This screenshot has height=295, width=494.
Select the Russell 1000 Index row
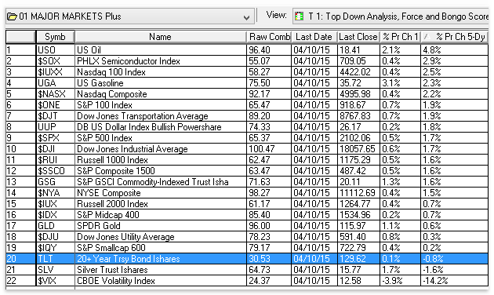pyautogui.click(x=247, y=160)
